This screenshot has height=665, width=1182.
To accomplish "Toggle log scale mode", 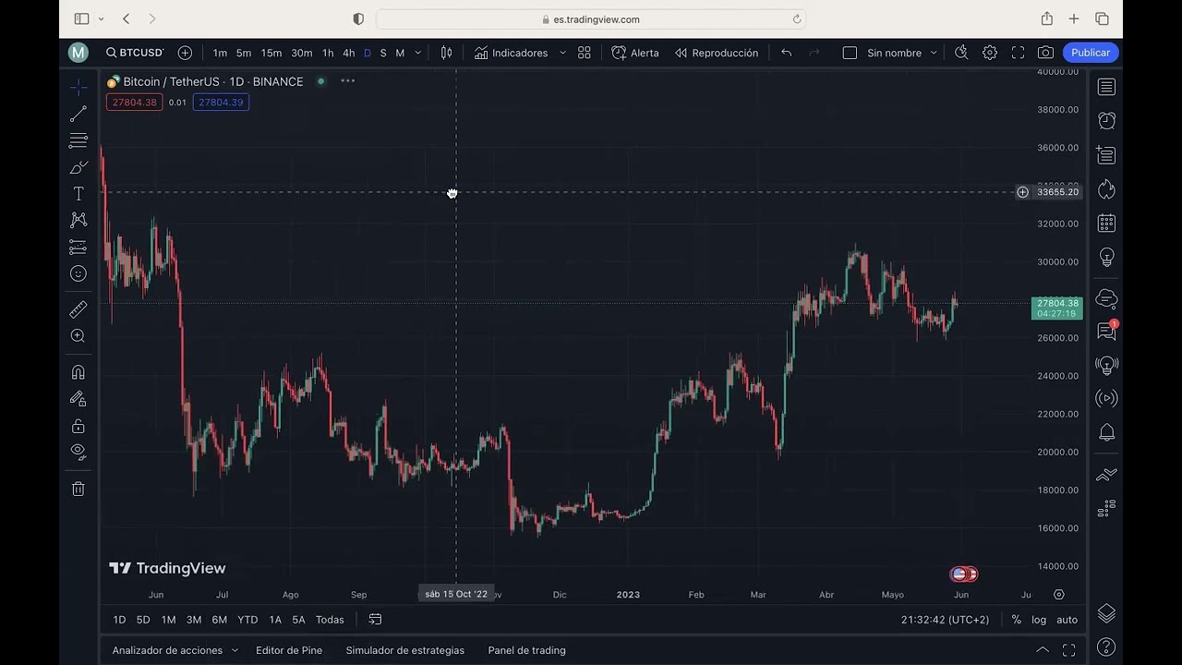I will (x=1039, y=620).
